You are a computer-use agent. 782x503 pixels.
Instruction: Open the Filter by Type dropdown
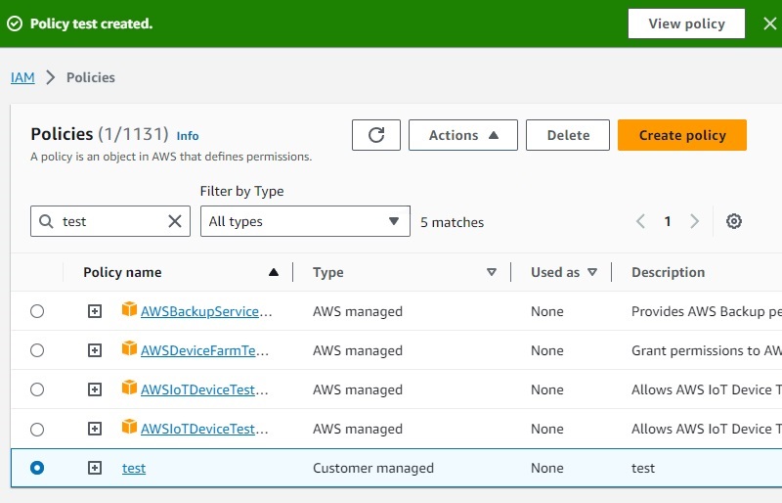point(305,221)
